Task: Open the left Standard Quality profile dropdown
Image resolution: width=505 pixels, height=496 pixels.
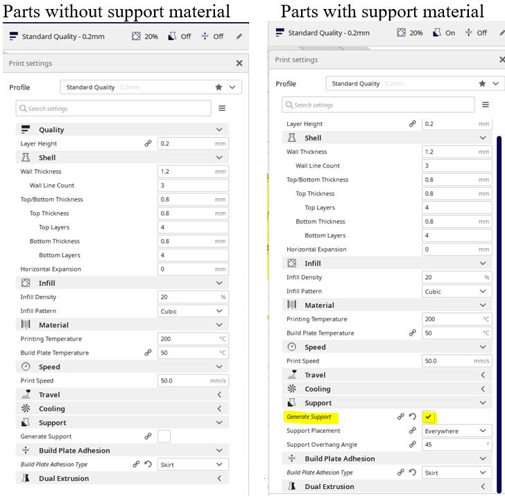Action: click(x=151, y=87)
